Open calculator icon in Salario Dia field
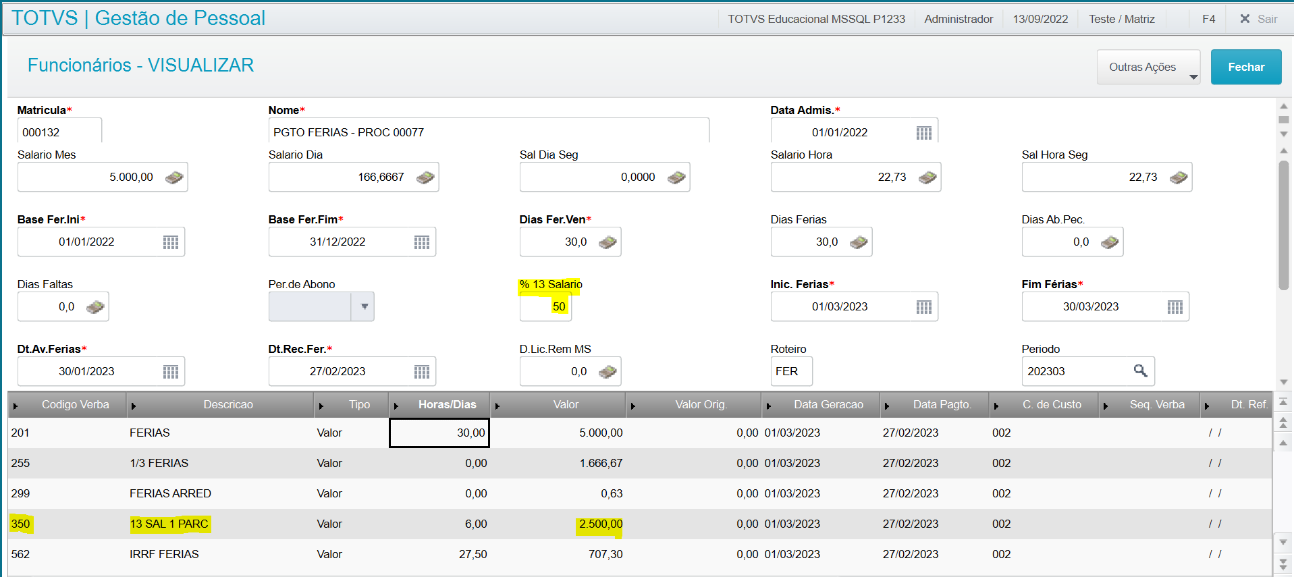Viewport: 1294px width, 577px height. tap(425, 177)
